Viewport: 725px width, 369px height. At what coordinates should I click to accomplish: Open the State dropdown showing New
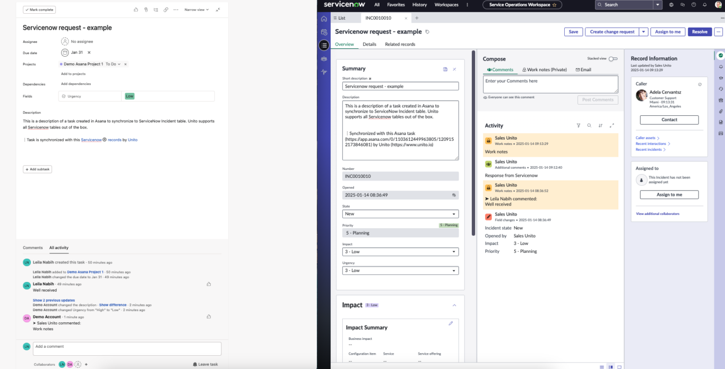click(401, 214)
